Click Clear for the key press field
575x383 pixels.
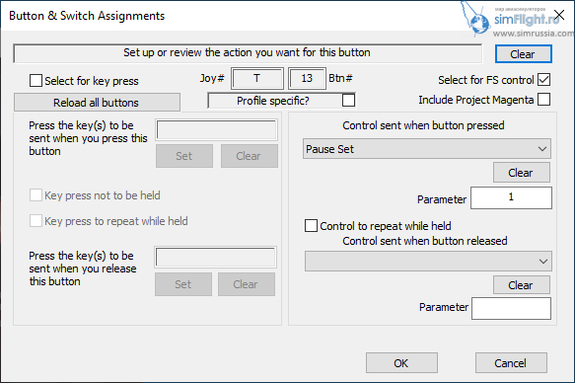coord(249,156)
